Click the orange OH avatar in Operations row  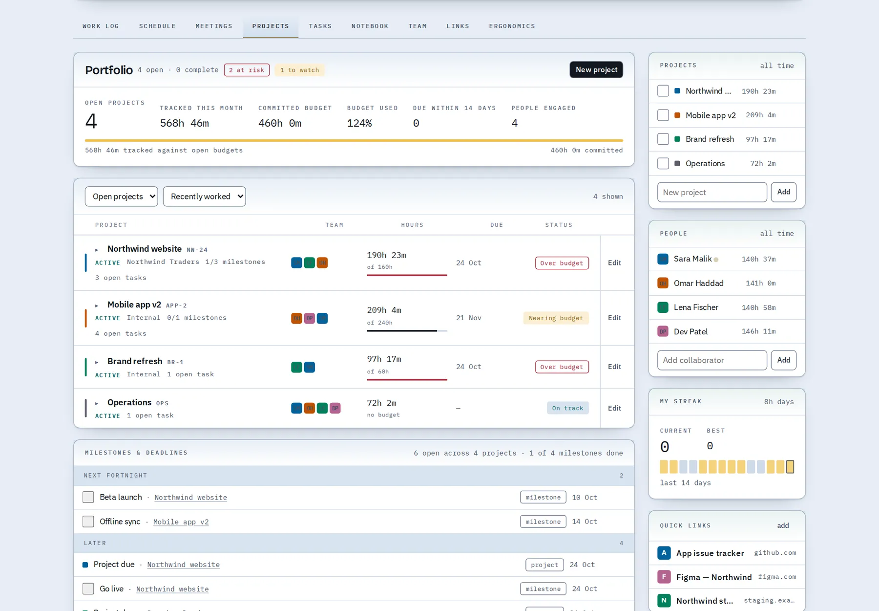[x=310, y=408]
